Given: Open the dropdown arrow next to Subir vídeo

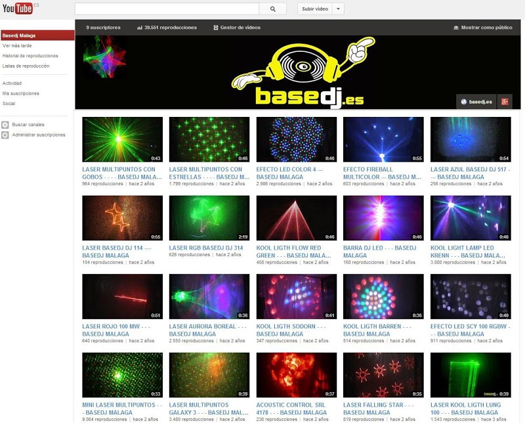Looking at the screenshot, I should click(338, 9).
